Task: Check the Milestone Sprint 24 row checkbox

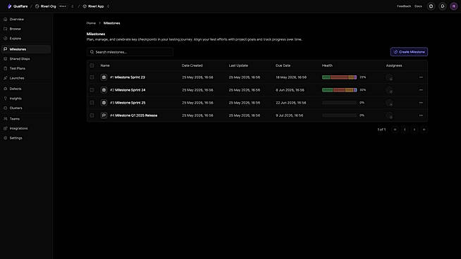Action: click(92, 90)
